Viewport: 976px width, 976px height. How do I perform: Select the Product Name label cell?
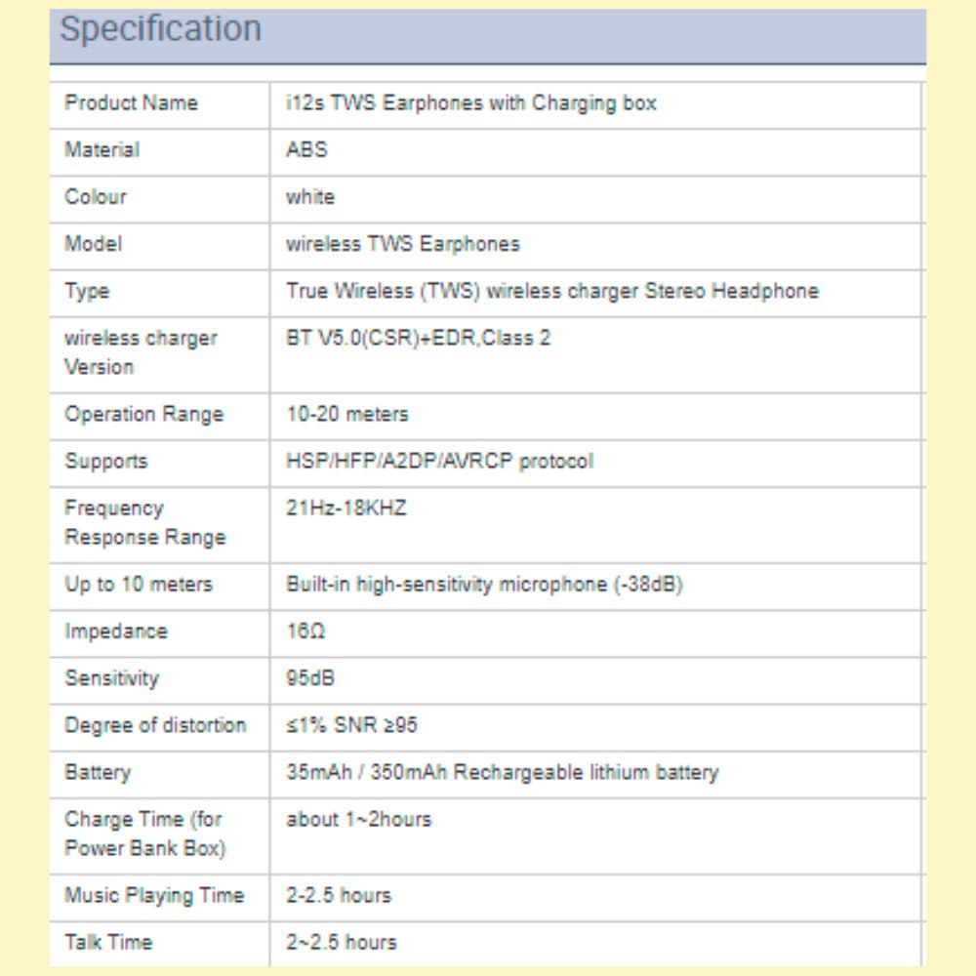pos(131,103)
